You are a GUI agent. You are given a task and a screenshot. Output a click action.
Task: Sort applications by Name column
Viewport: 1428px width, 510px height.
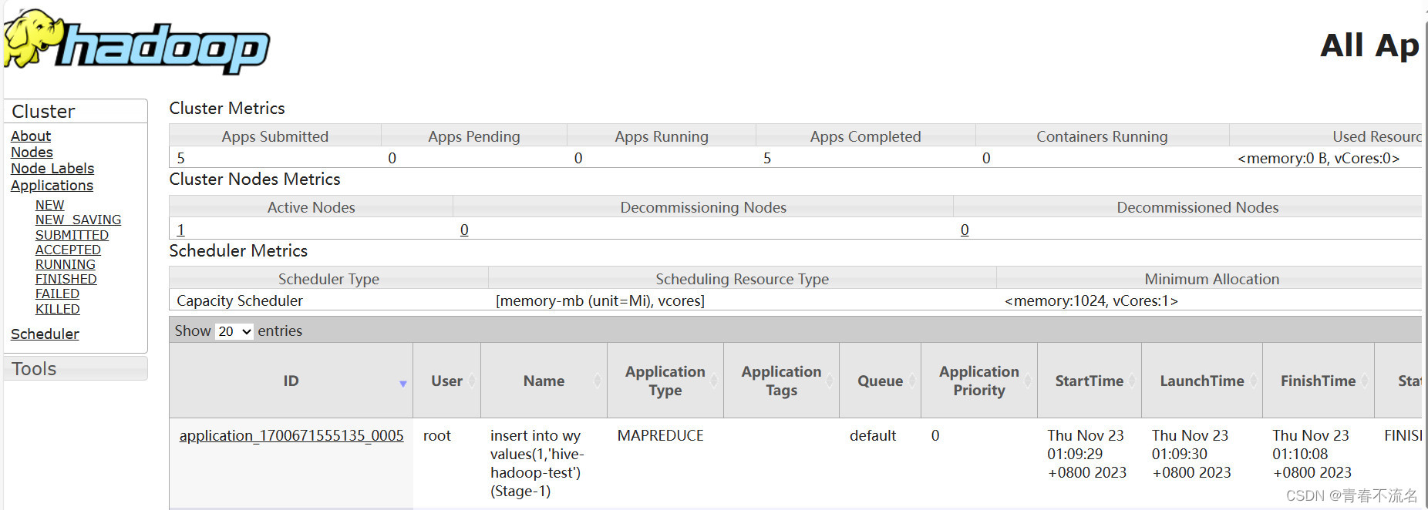tap(544, 381)
